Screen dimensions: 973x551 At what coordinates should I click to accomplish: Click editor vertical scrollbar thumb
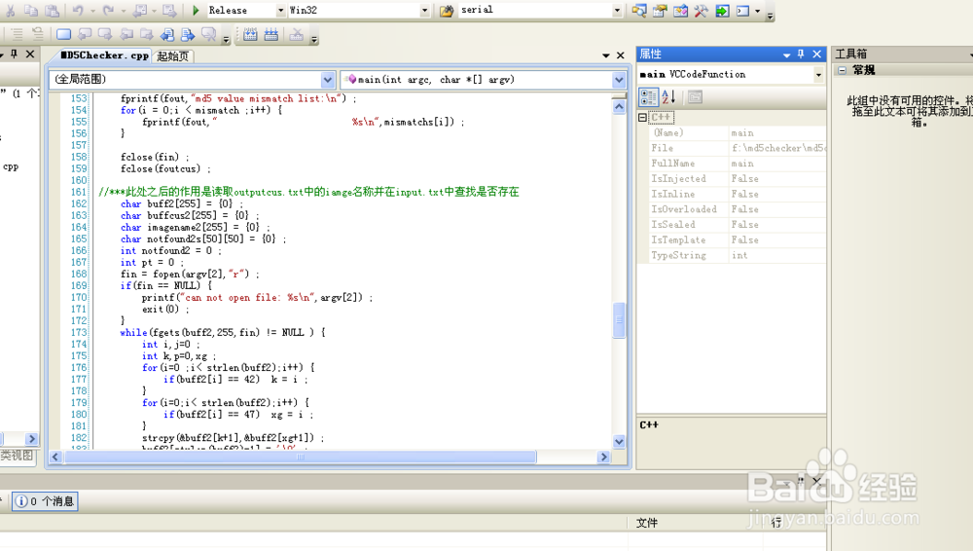pyautogui.click(x=619, y=320)
